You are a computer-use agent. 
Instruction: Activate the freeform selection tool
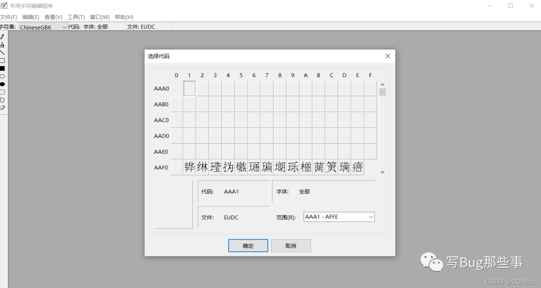tap(3, 100)
